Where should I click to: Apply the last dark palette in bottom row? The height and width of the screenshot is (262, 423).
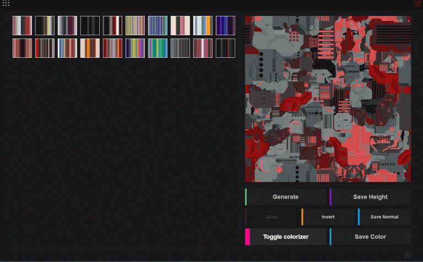[225, 48]
